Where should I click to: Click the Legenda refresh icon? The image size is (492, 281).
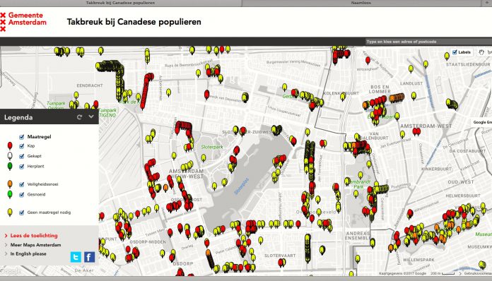pos(79,117)
